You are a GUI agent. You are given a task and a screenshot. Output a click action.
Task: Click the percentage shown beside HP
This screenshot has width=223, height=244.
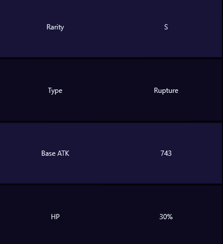[x=166, y=217]
